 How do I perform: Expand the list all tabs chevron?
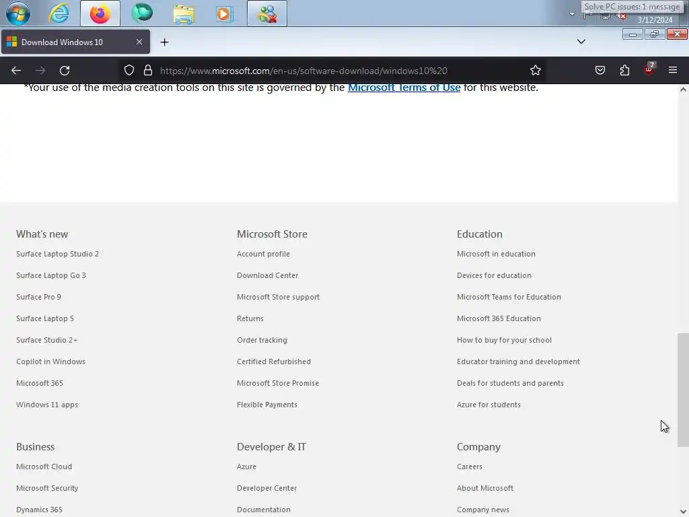pos(581,42)
